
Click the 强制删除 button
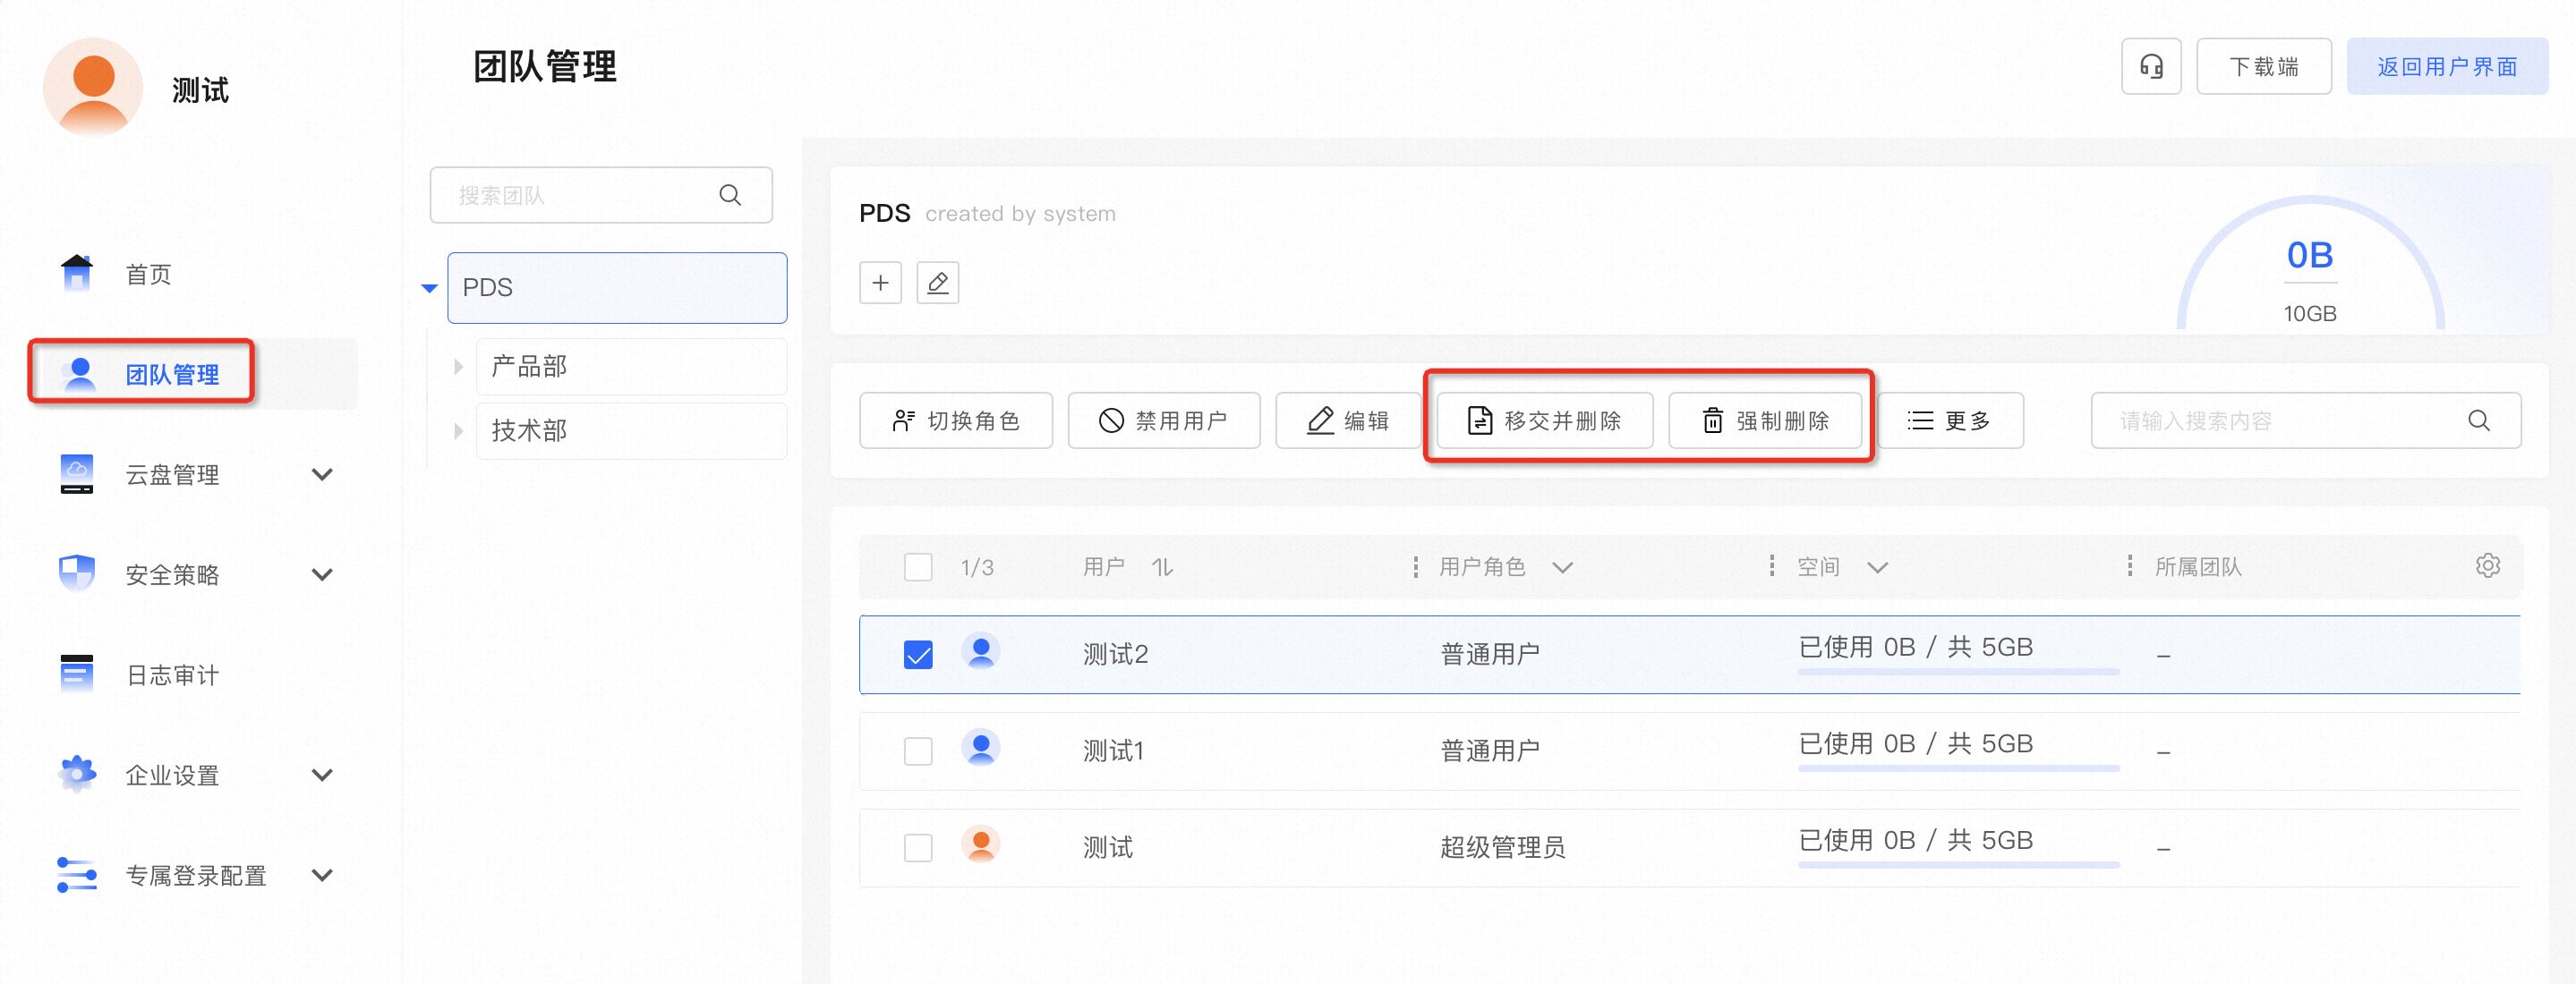[1765, 420]
